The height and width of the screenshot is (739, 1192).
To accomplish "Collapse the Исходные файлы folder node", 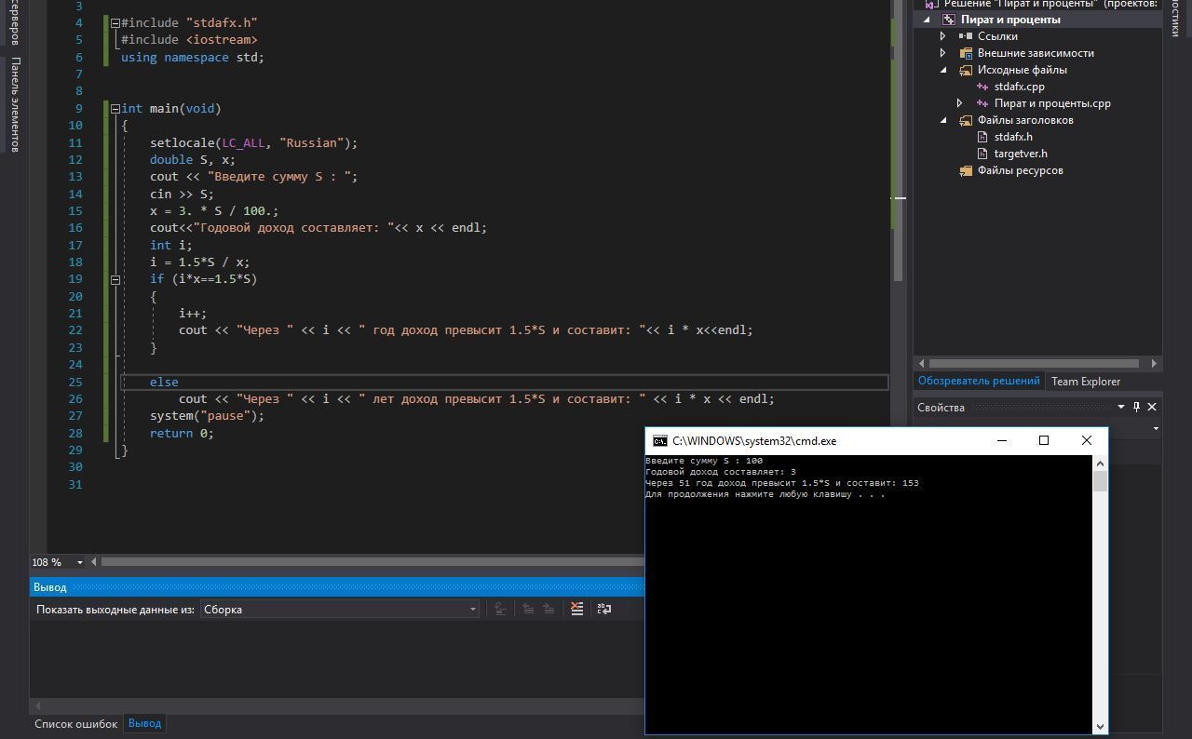I will point(943,70).
